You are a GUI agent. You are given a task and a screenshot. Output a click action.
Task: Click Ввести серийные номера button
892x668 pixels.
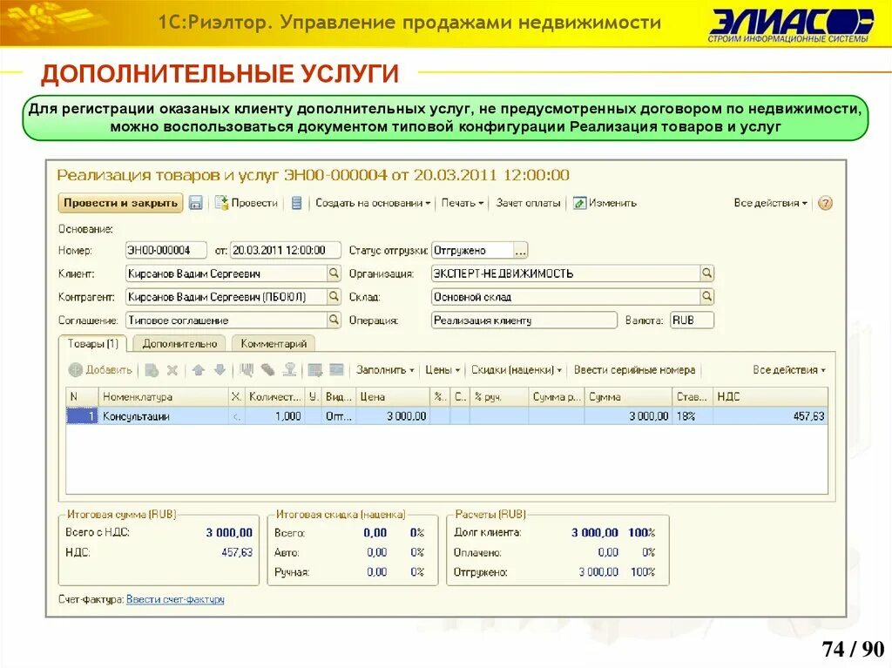click(x=634, y=370)
